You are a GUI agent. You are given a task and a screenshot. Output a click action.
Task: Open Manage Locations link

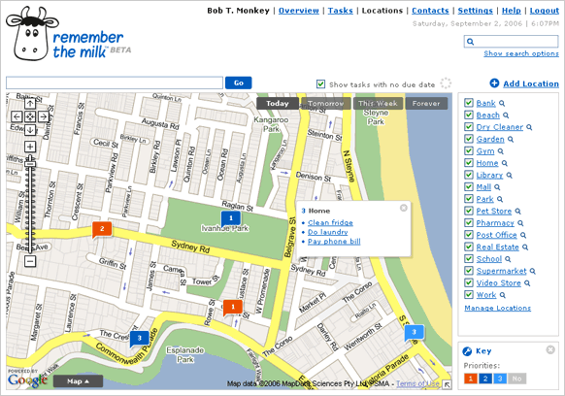tap(498, 308)
